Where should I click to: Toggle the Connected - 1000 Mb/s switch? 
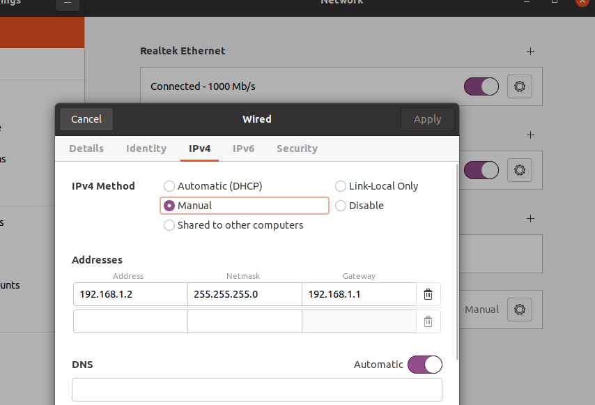(x=481, y=86)
